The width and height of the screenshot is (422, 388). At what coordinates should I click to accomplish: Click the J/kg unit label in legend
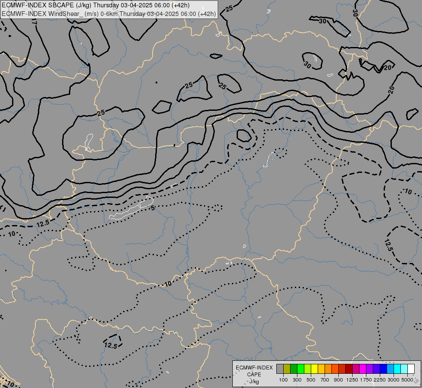pyautogui.click(x=254, y=382)
